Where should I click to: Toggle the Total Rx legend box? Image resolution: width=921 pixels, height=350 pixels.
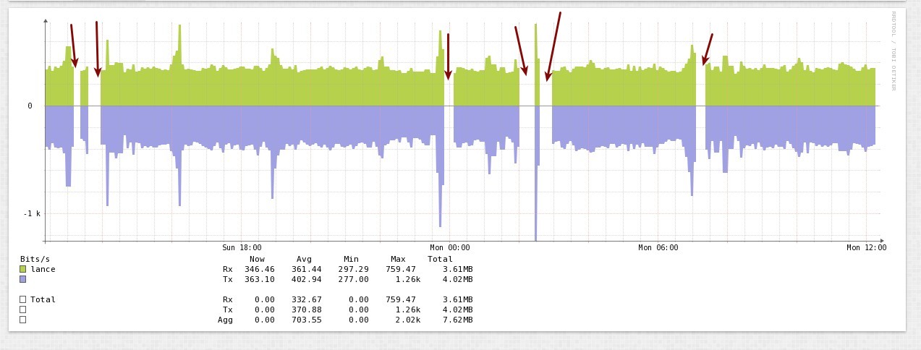(23, 299)
